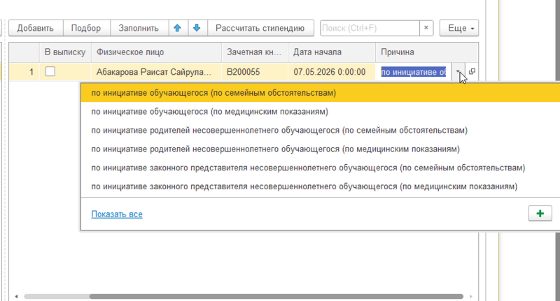The width and height of the screenshot is (560, 301).
Task: Sort by 'Физическое лицо' column header
Action: (x=156, y=52)
